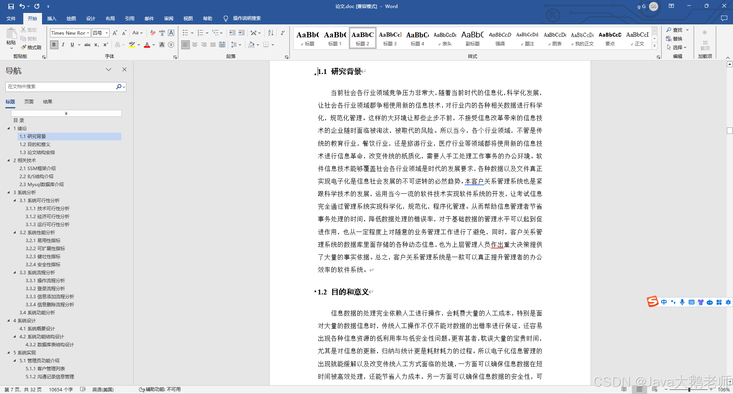Toggle italic formatting
Viewport: 733px width, 394px height.
coord(63,45)
